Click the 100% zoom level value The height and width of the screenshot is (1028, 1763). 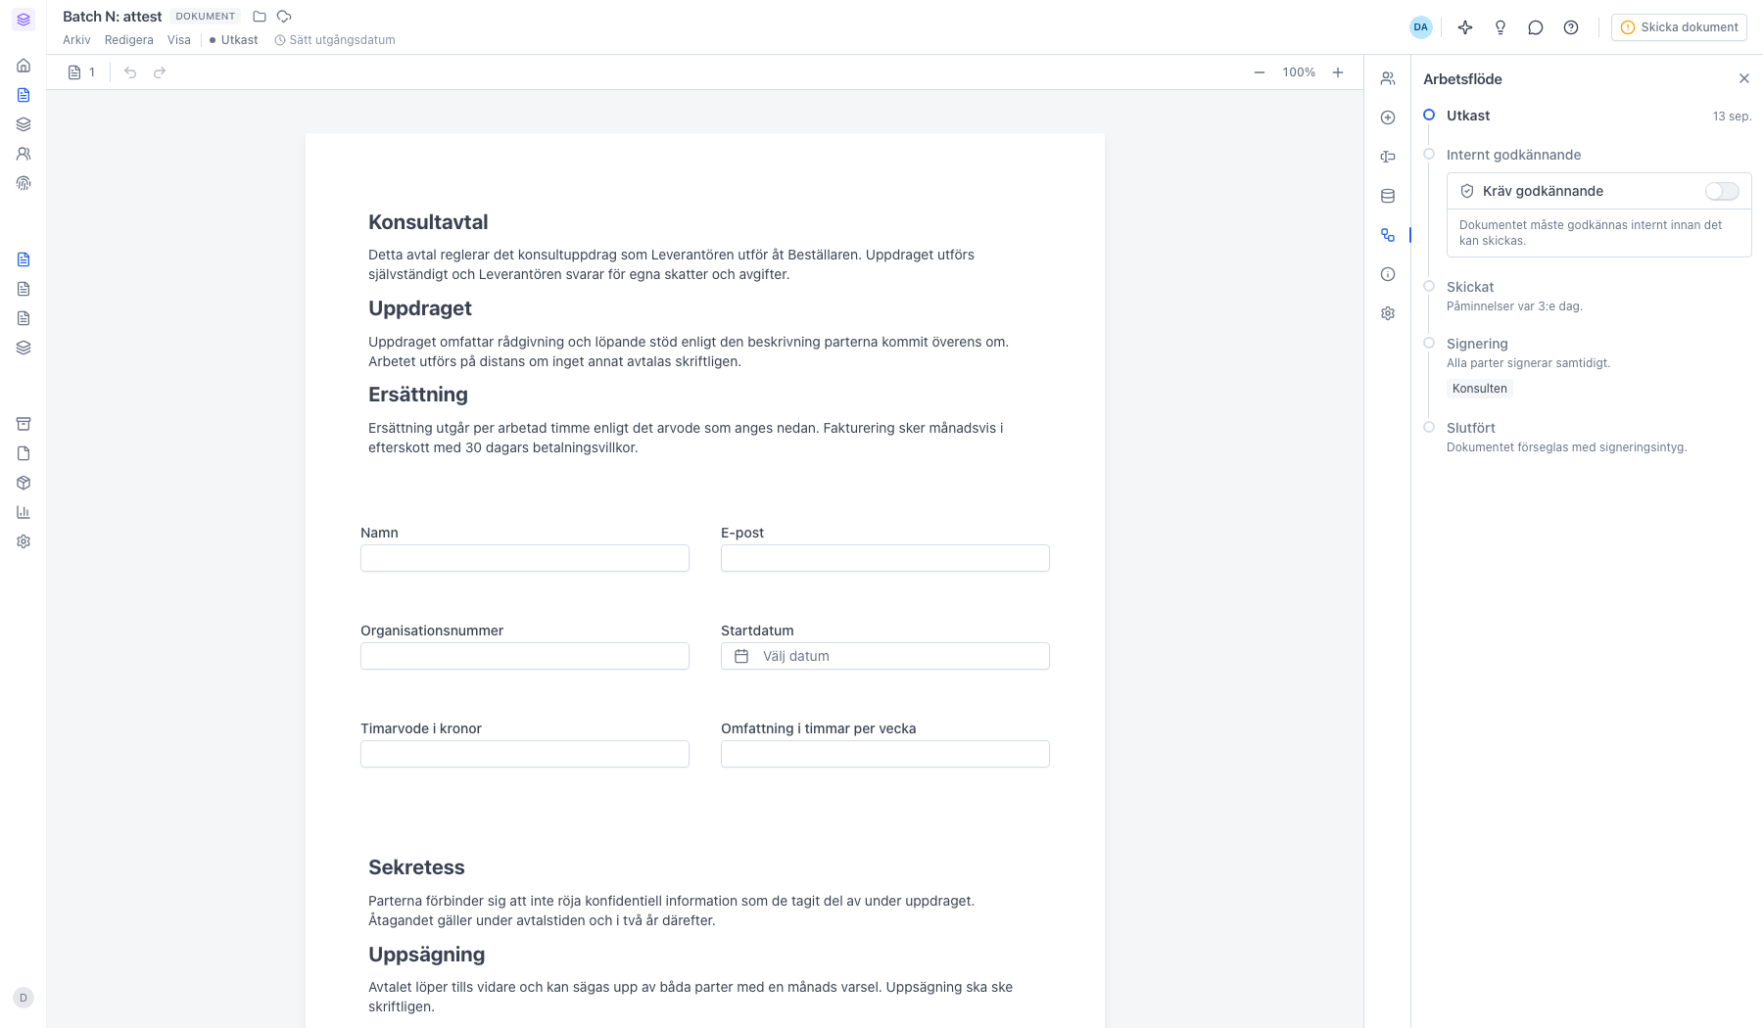1299,72
